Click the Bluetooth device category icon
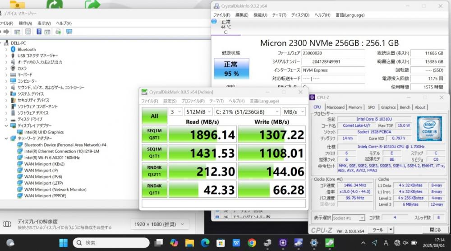This screenshot has width=451, height=251. [x=13, y=49]
